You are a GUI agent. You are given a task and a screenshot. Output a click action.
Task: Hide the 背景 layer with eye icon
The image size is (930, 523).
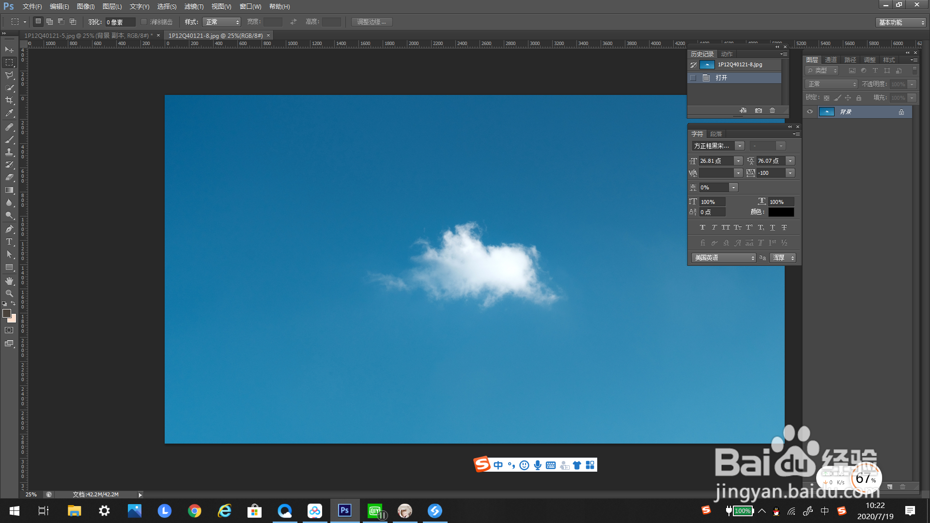click(810, 112)
